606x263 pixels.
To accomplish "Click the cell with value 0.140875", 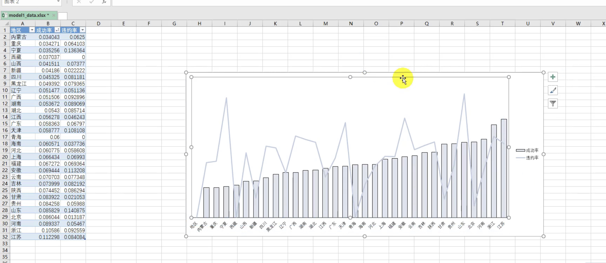I will (x=73, y=210).
